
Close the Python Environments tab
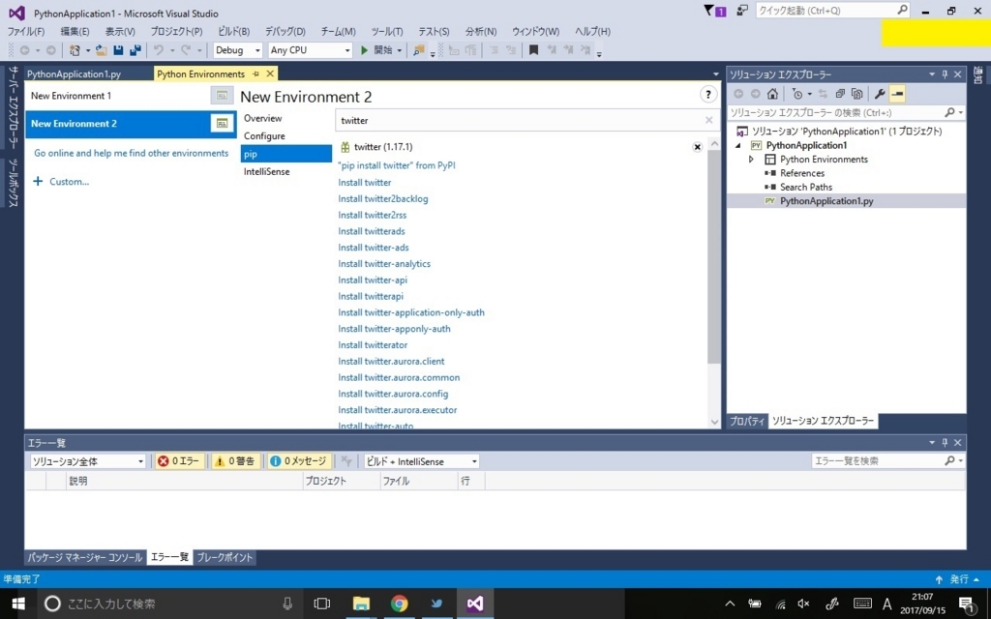pyautogui.click(x=270, y=74)
